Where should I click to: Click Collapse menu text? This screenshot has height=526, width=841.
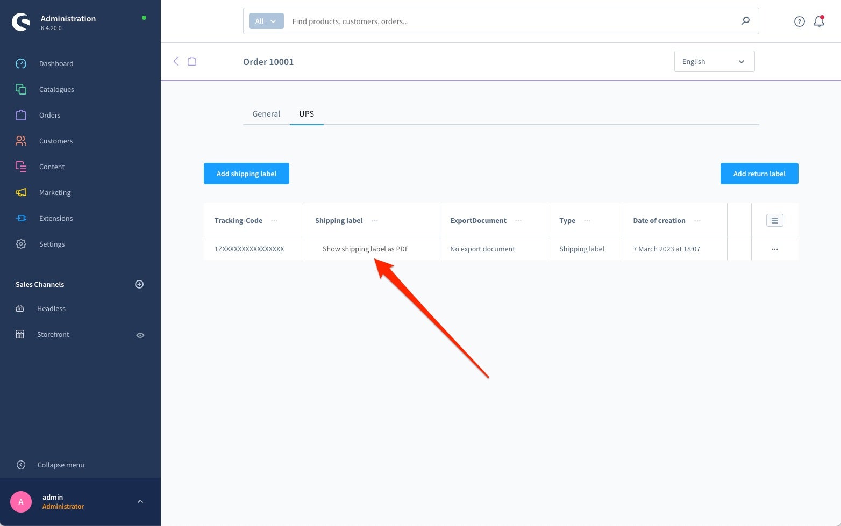(x=61, y=465)
